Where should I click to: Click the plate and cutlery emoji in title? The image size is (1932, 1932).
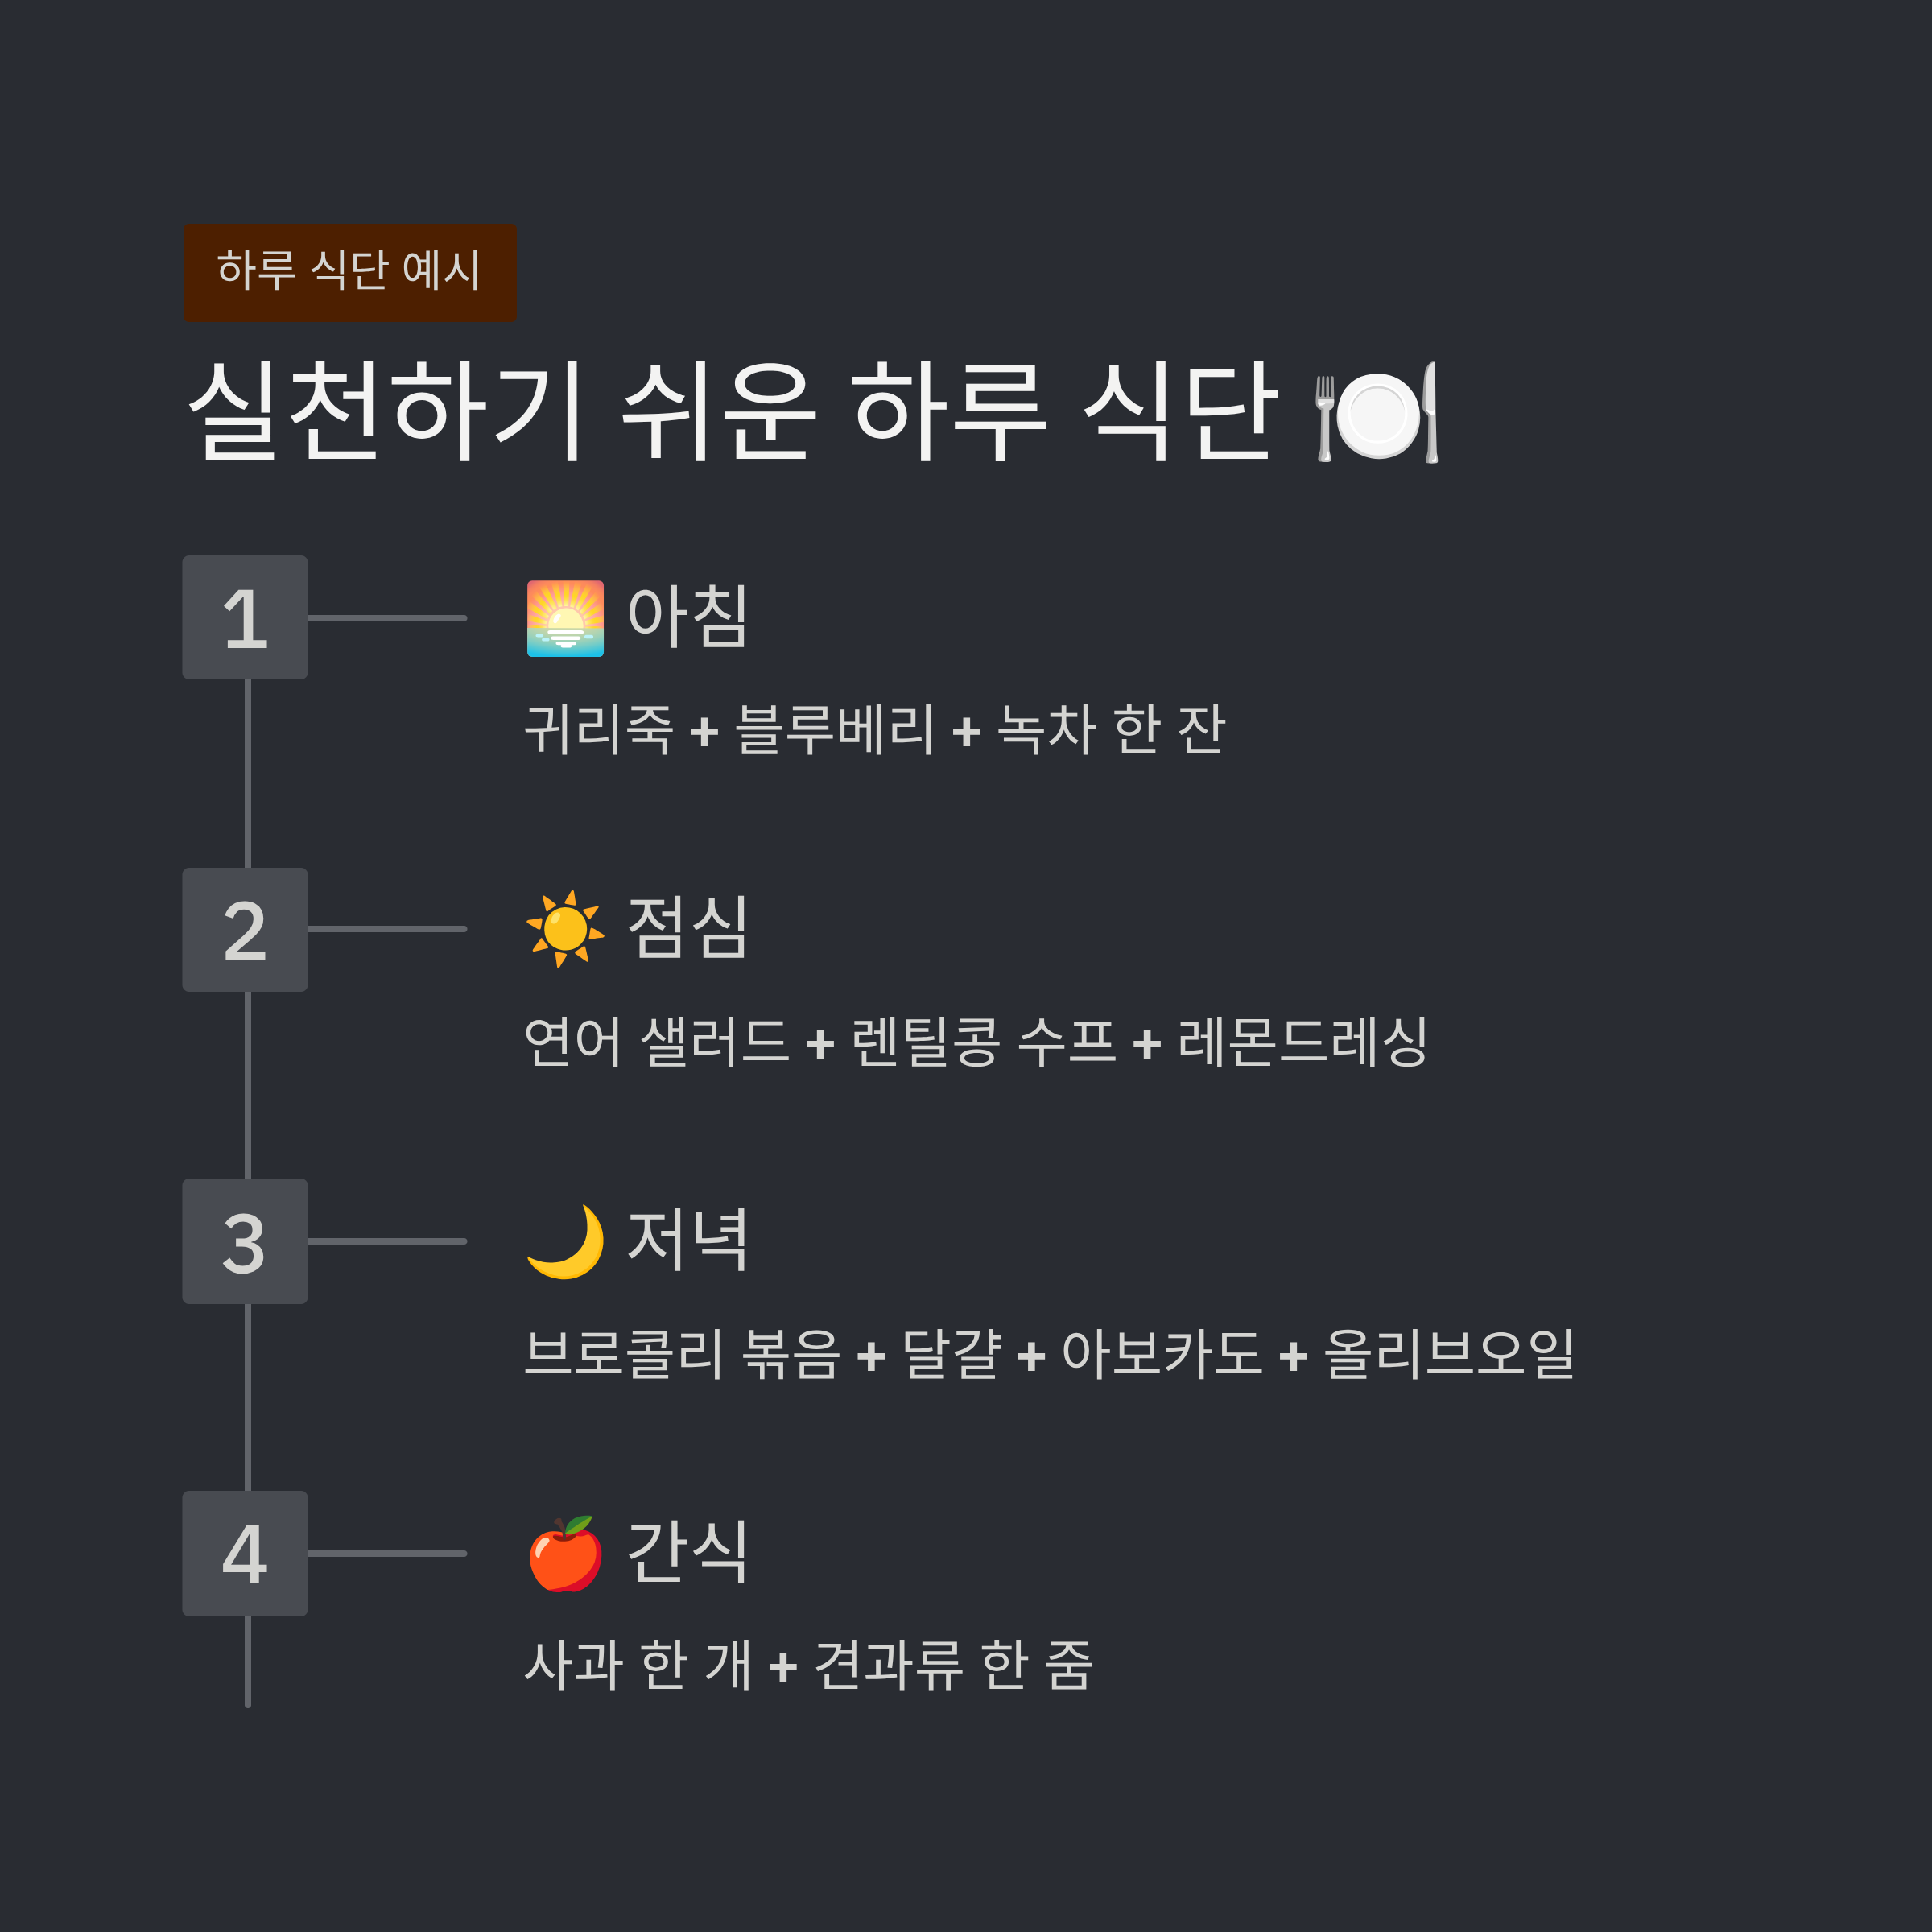pos(1377,412)
